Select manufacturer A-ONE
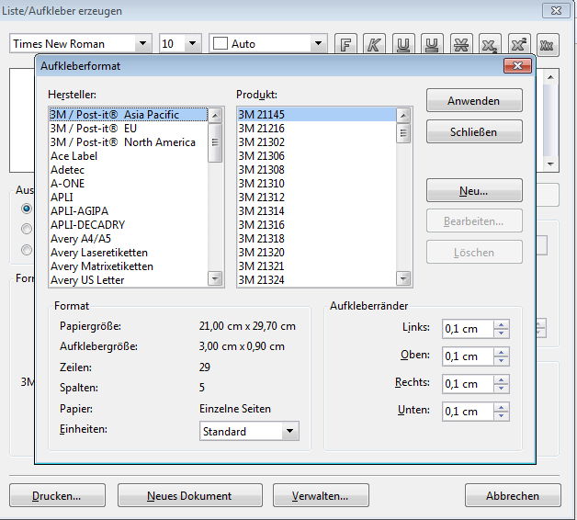This screenshot has width=577, height=520. (x=129, y=184)
